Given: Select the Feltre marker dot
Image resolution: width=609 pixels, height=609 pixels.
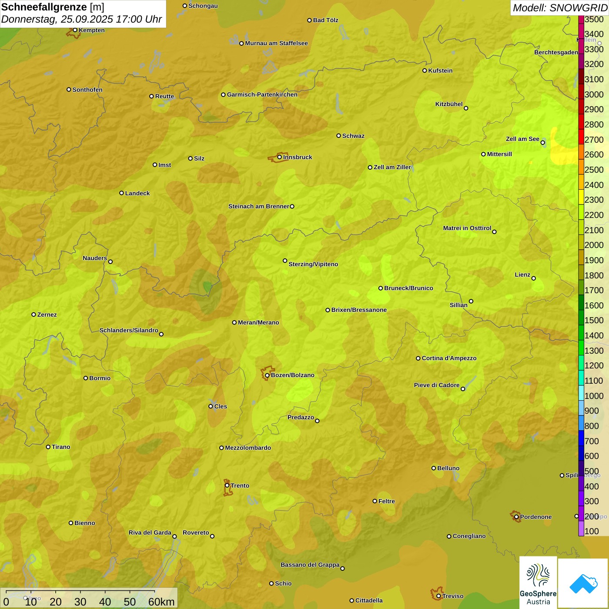Looking at the screenshot, I should click(375, 501).
